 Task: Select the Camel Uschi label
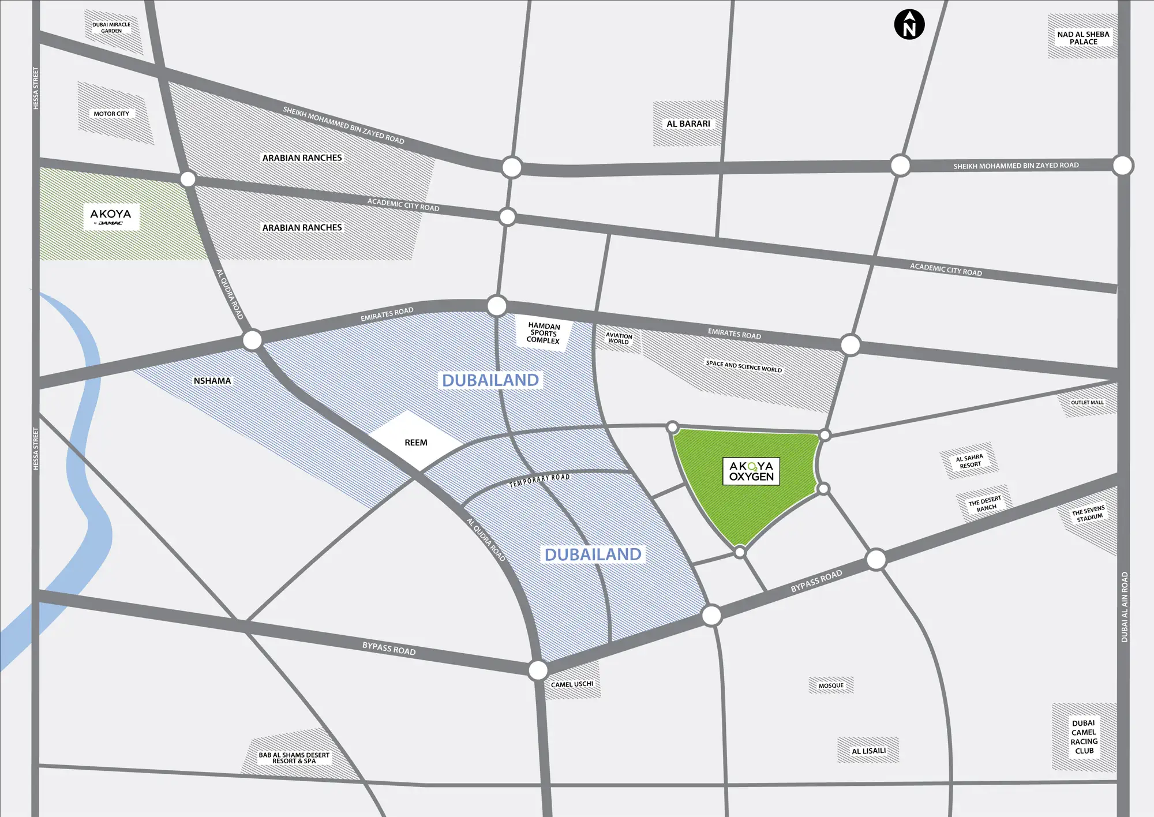(572, 684)
